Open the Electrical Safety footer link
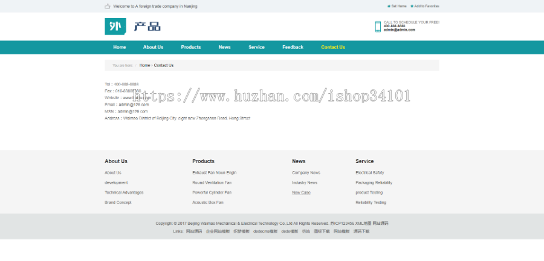The width and height of the screenshot is (544, 261). (369, 173)
